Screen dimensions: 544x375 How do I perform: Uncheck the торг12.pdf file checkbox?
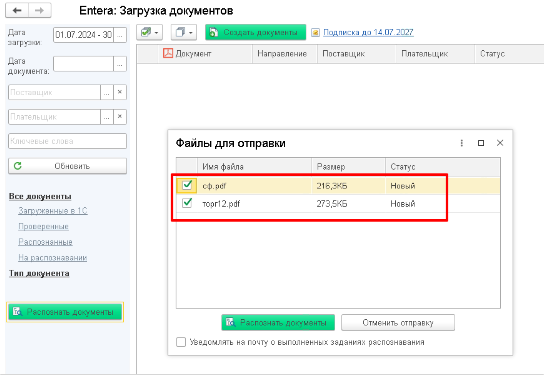(x=187, y=203)
